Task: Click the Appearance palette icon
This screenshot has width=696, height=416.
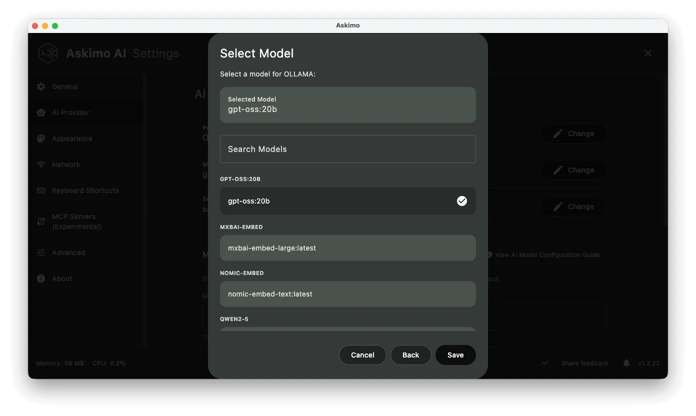Action: click(x=41, y=138)
